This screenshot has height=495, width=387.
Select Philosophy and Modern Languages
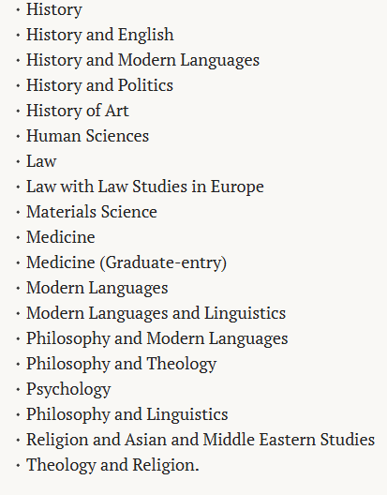click(x=156, y=338)
